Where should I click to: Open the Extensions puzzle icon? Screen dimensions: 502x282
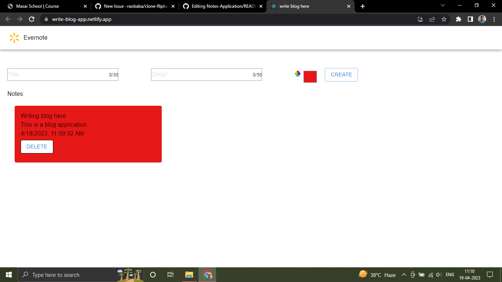pos(458,19)
